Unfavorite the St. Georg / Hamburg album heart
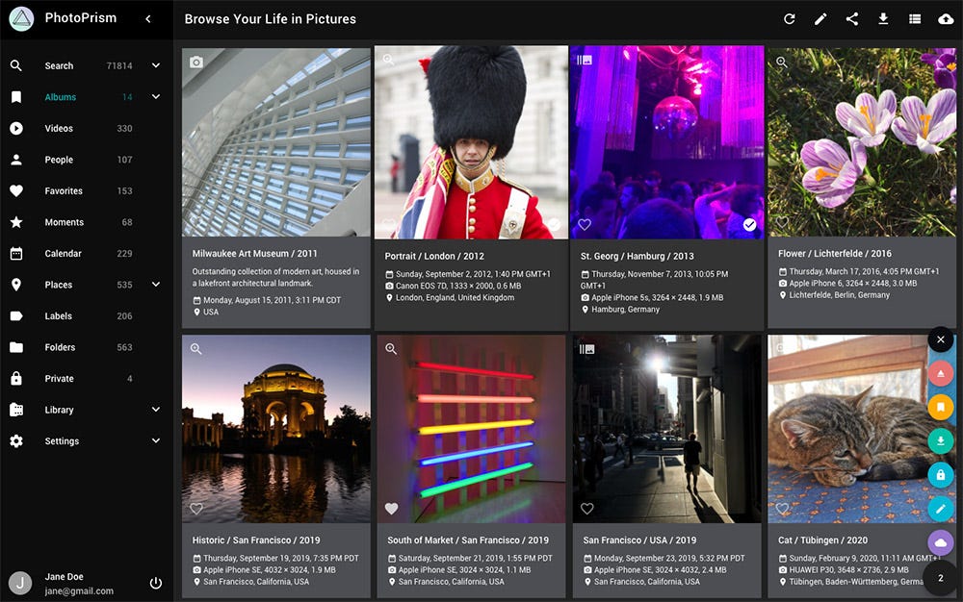Image resolution: width=963 pixels, height=602 pixels. 585,224
